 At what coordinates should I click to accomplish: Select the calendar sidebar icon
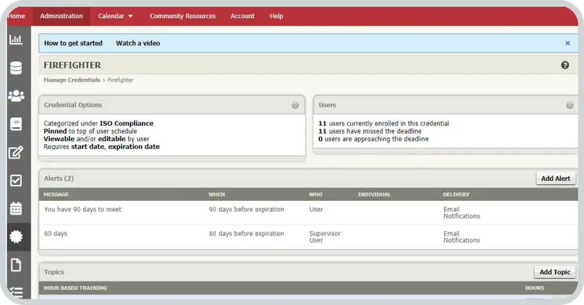pyautogui.click(x=16, y=208)
